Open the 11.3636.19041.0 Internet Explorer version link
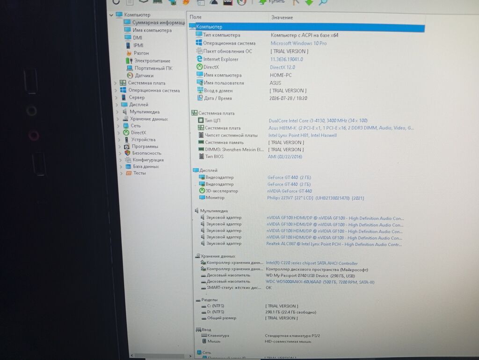The width and height of the screenshot is (479, 360). [287, 59]
